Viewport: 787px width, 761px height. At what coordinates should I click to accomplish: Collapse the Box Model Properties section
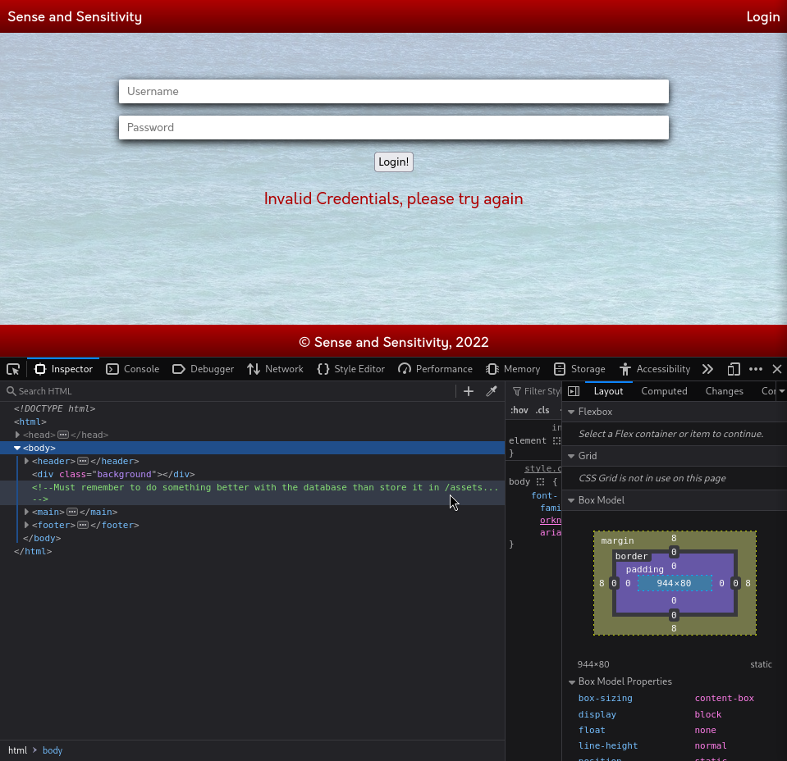(x=572, y=681)
